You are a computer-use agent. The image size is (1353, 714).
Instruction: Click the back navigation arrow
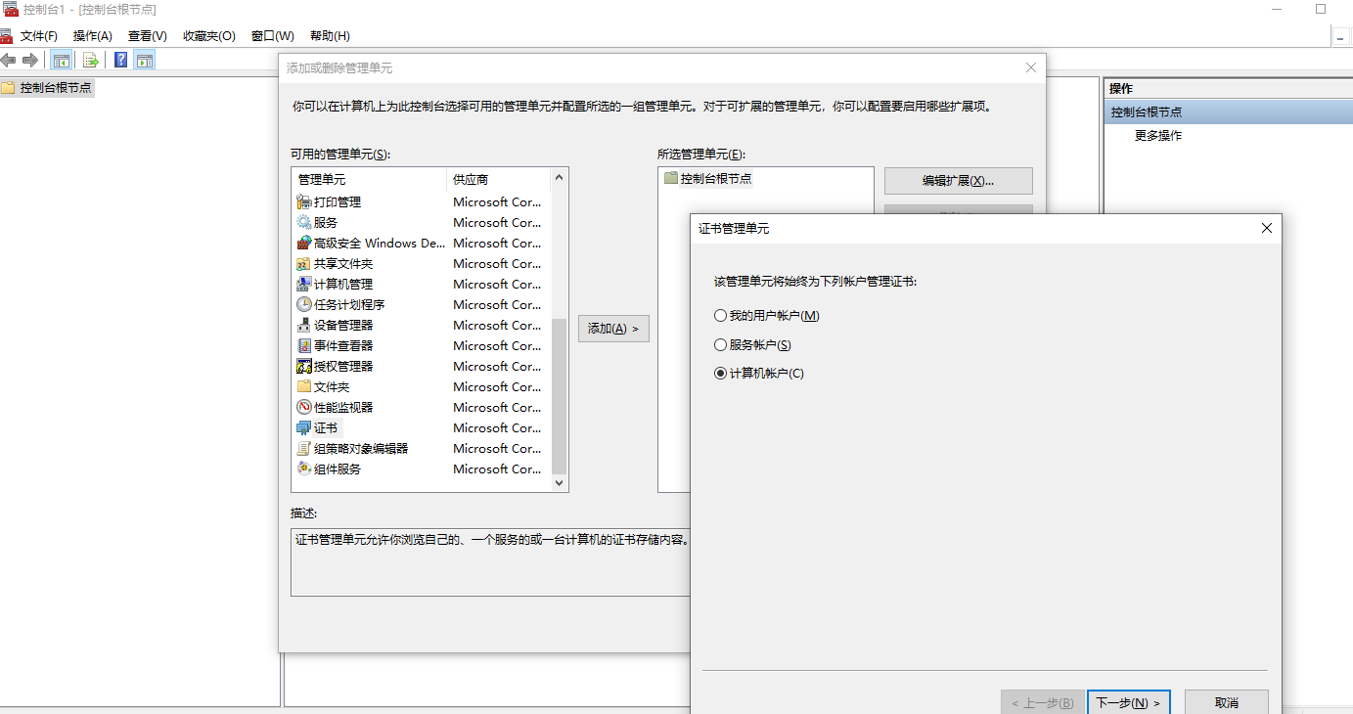(10, 60)
